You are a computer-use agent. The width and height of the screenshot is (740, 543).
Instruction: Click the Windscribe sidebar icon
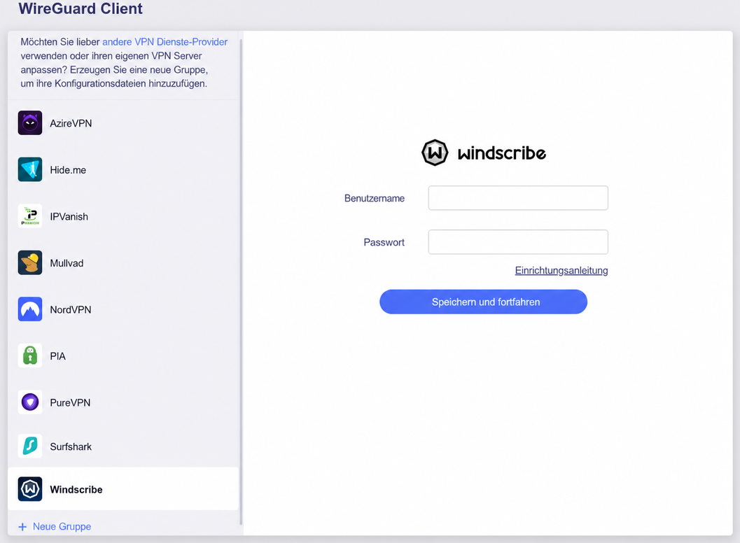click(x=29, y=489)
